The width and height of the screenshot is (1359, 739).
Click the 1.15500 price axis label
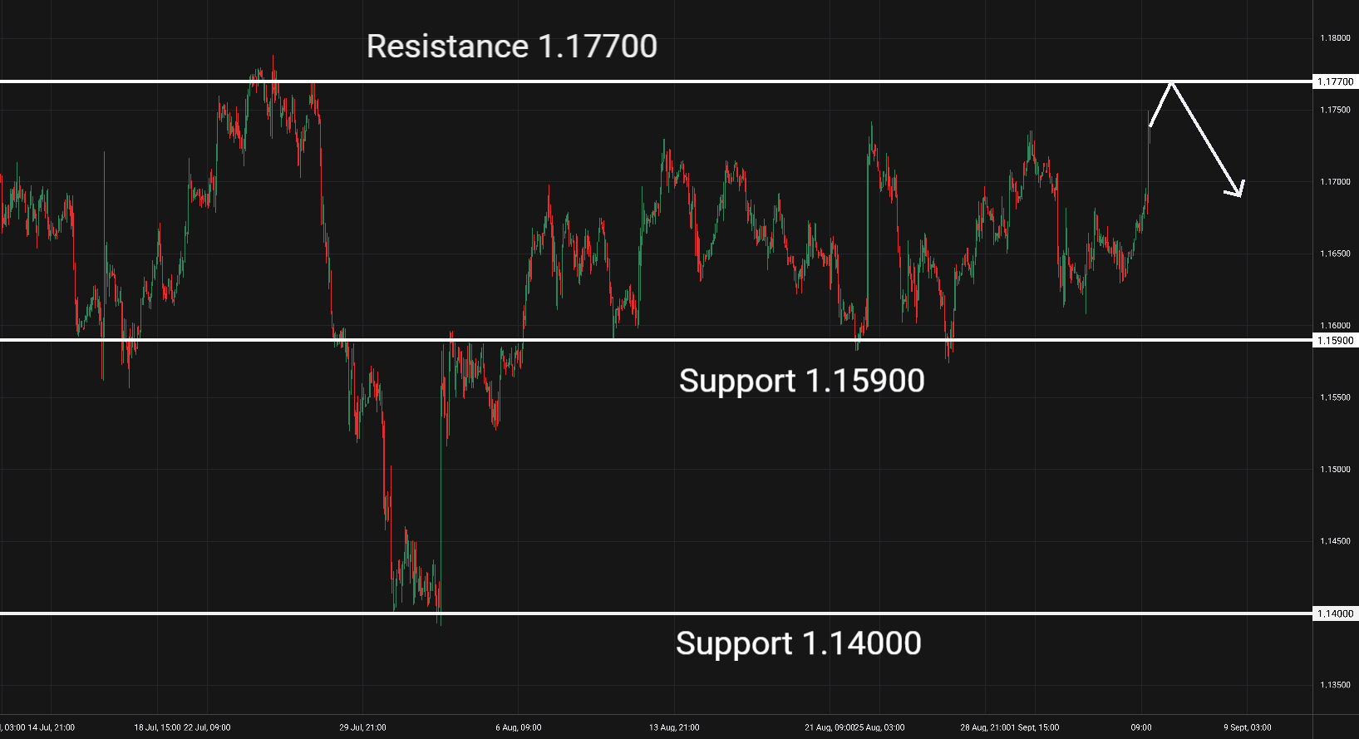click(1335, 397)
